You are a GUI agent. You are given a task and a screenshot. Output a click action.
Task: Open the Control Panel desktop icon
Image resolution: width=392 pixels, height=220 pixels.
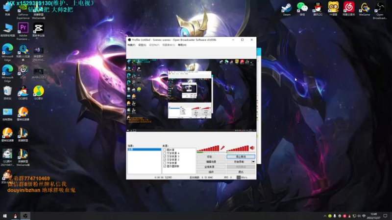(7, 114)
